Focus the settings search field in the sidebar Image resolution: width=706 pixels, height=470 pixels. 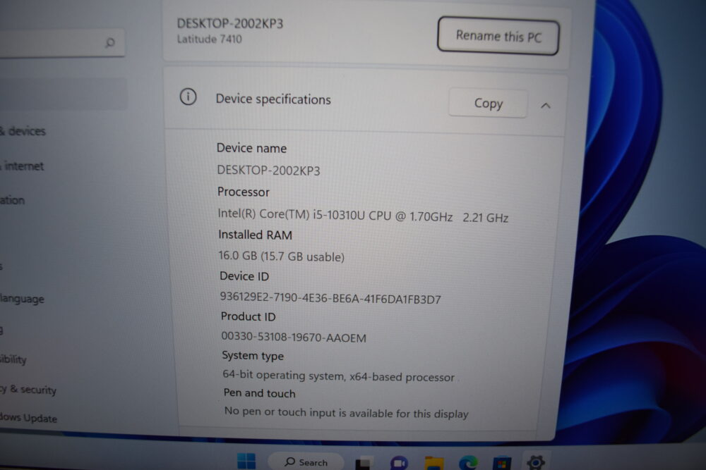[x=61, y=43]
